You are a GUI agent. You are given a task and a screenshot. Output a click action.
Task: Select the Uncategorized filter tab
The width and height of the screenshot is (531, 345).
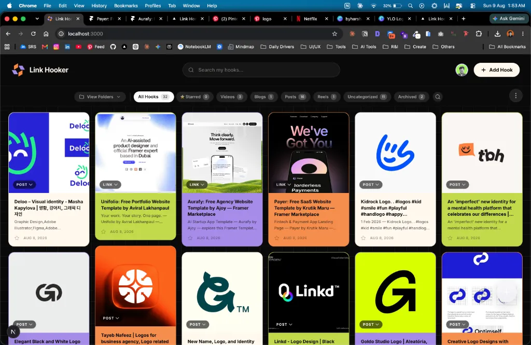367,97
